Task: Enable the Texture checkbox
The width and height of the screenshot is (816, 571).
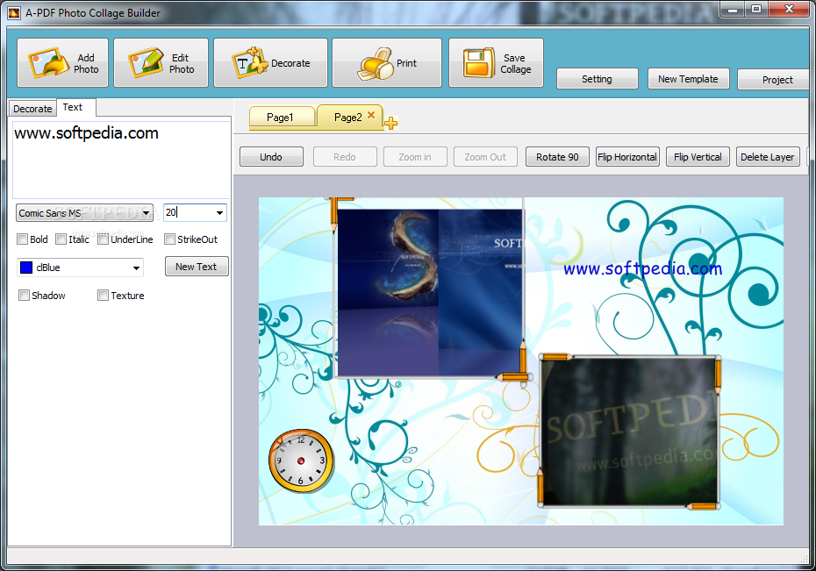Action: (103, 296)
